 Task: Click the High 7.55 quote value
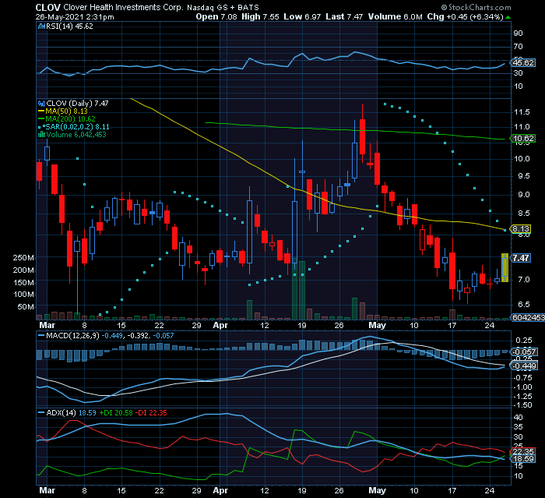tap(260, 16)
